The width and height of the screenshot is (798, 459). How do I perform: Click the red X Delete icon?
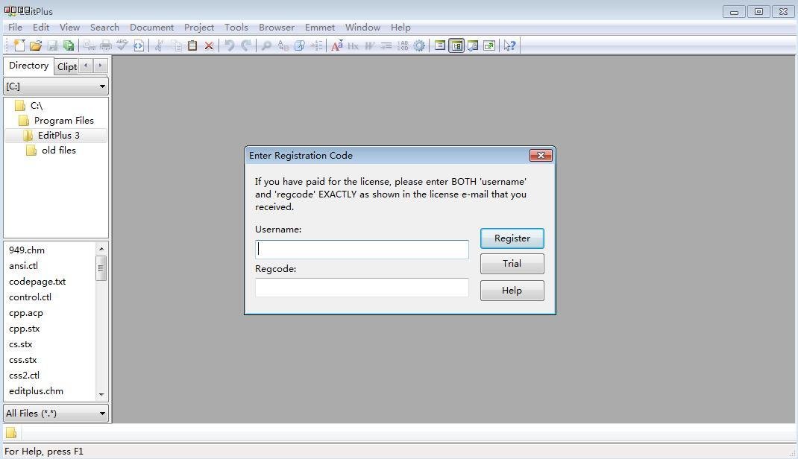coord(209,45)
